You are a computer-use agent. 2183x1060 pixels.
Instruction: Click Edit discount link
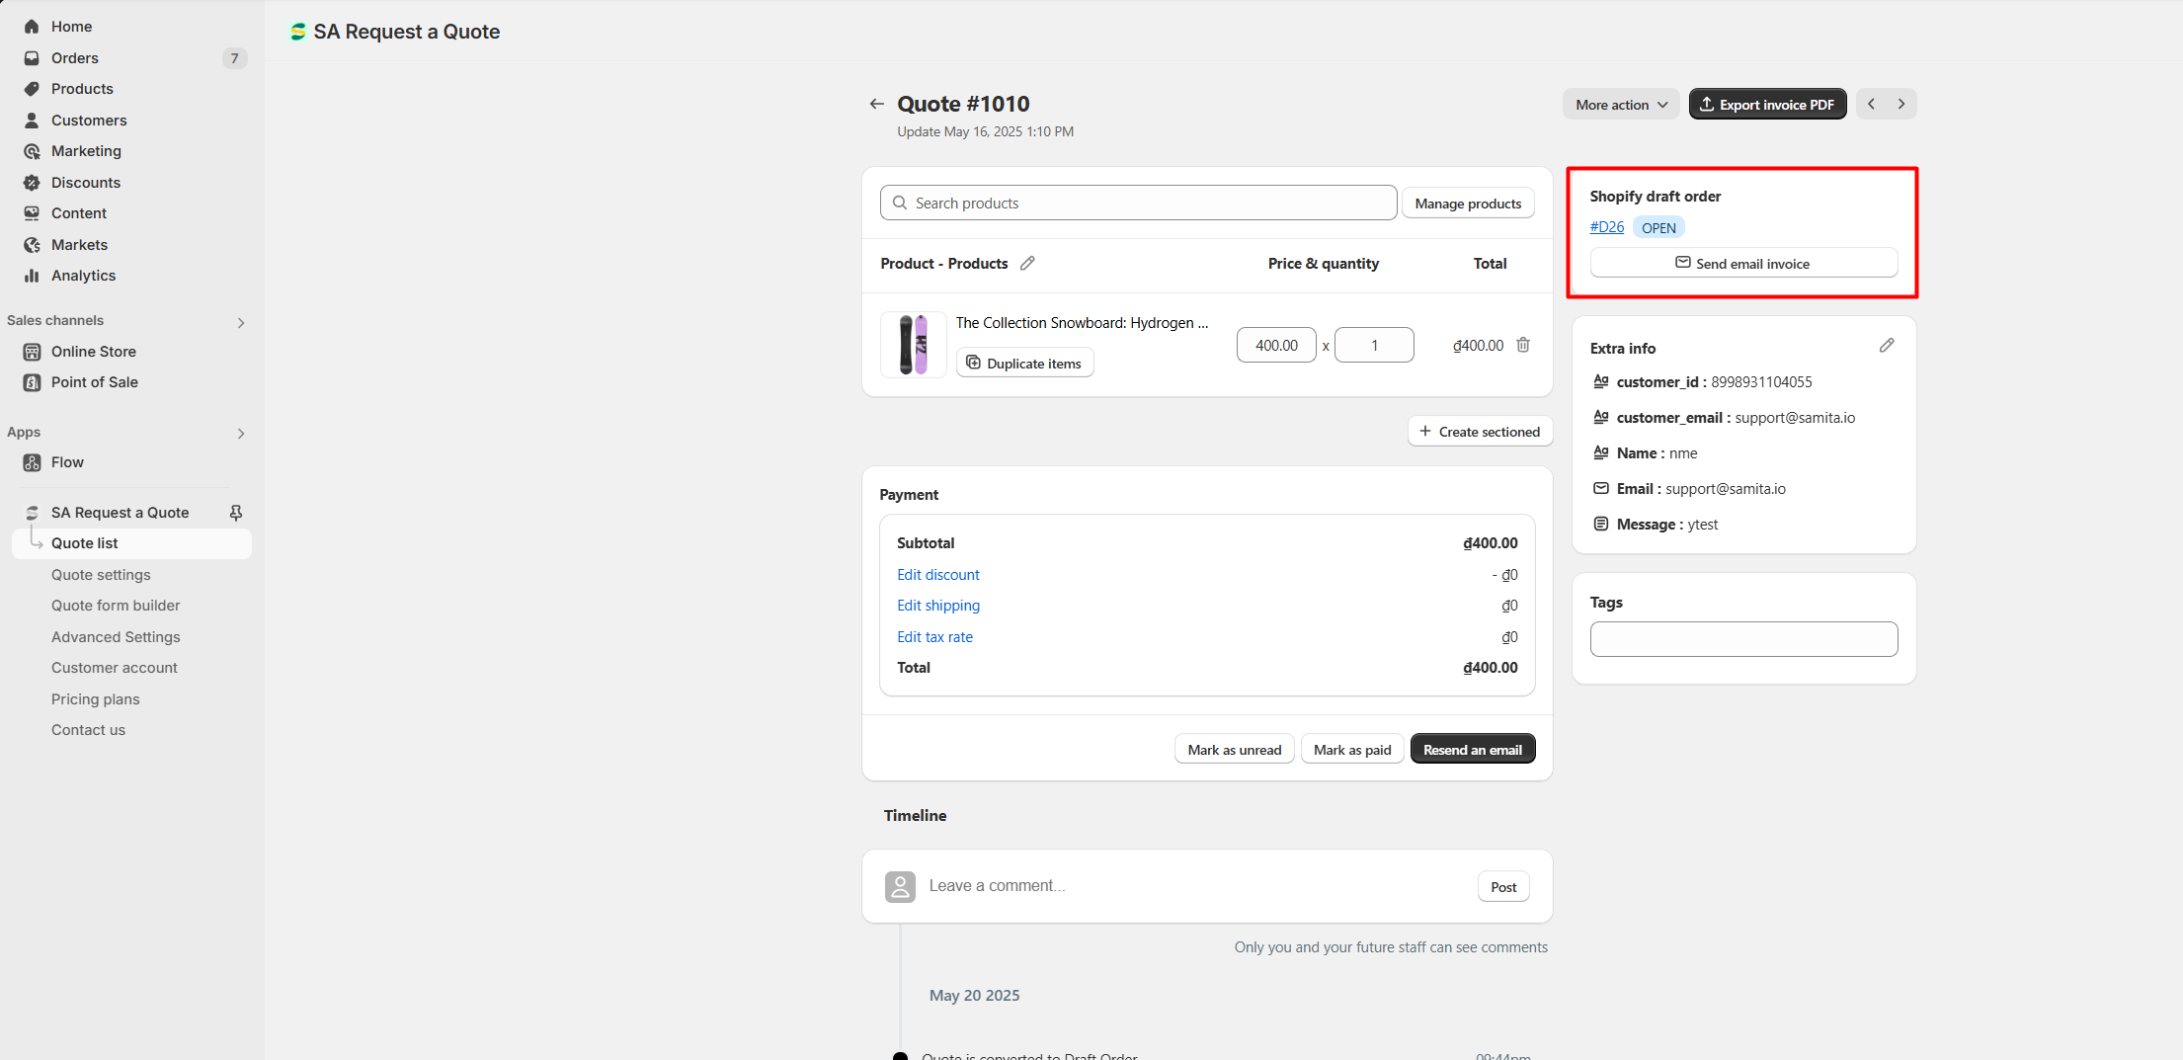(x=937, y=575)
